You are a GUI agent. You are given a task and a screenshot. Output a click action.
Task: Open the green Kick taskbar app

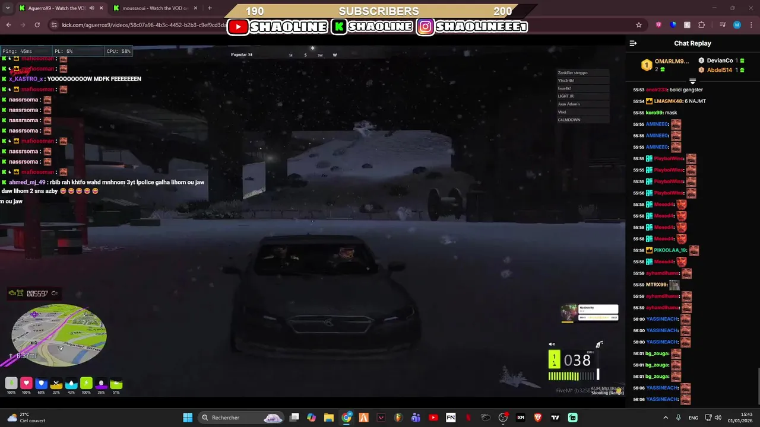pos(572,418)
